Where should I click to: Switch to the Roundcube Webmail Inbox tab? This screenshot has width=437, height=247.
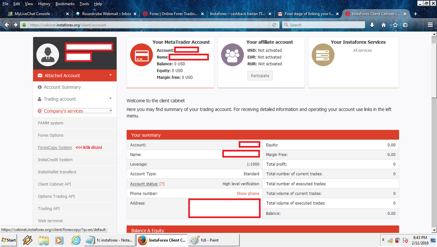pyautogui.click(x=106, y=14)
